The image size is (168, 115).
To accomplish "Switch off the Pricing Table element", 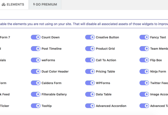I will 90,71.
